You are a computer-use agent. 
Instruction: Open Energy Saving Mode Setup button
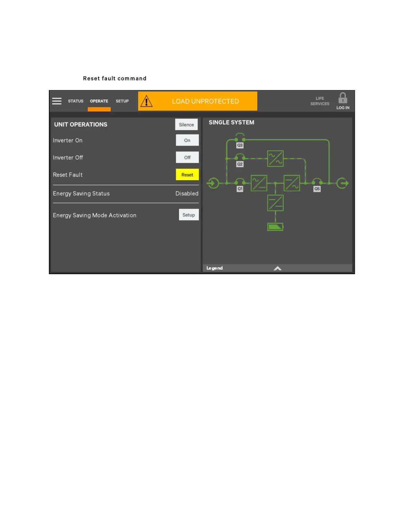pos(189,215)
